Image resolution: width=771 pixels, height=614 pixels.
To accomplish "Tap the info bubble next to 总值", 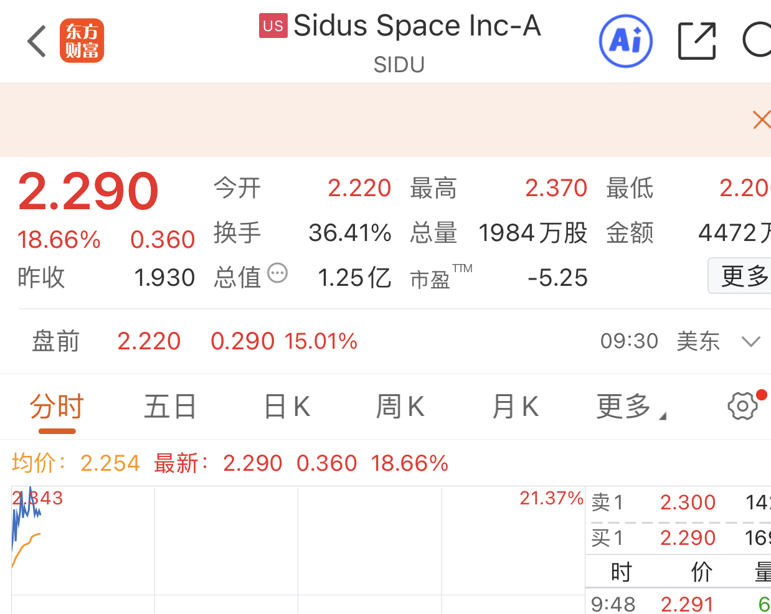I will 277,273.
